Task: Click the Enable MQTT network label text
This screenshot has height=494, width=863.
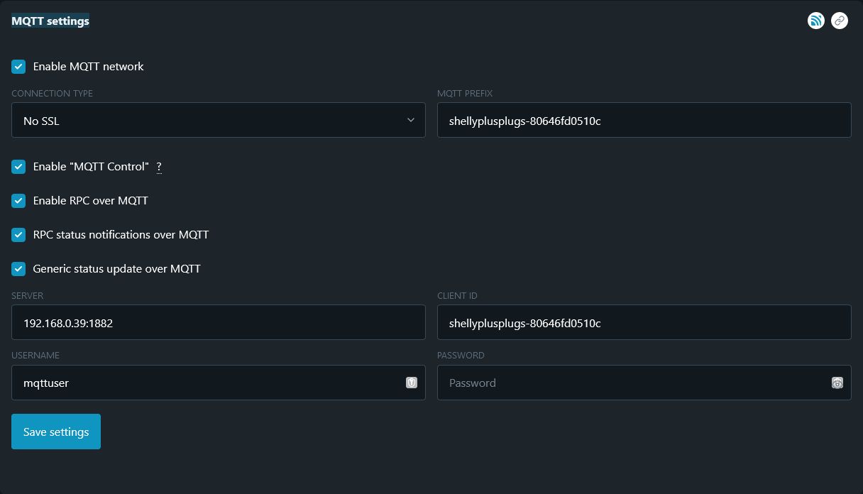Action: coord(89,67)
